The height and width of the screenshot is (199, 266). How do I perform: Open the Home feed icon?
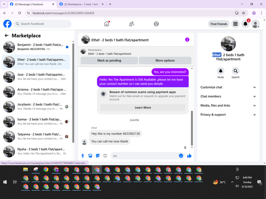[106, 24]
